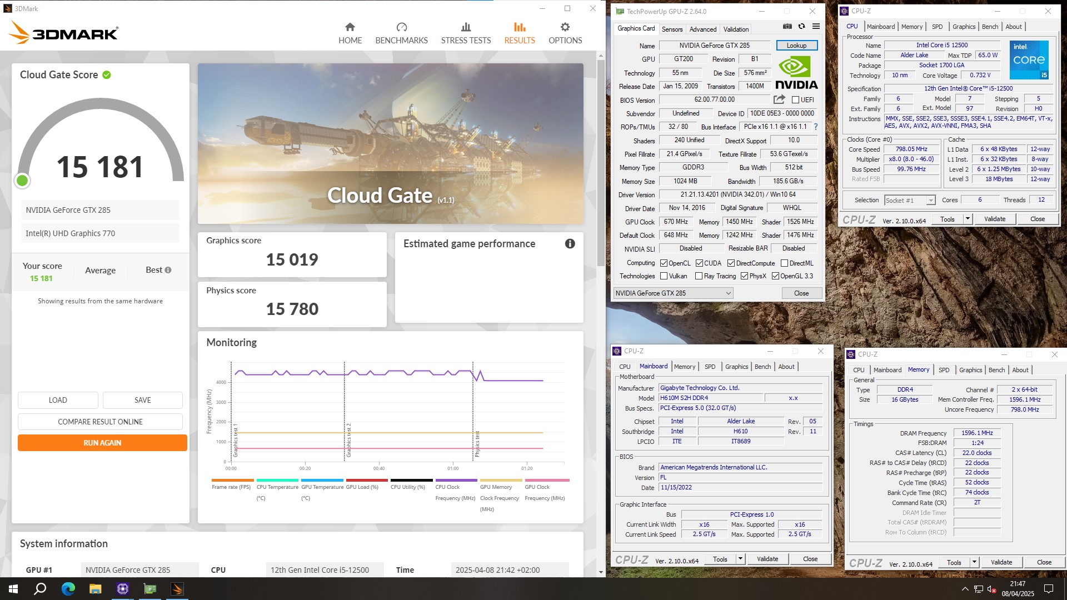Screen dimensions: 1067x600
Task: Toggle the UEFI checkbox in GPU-Z
Action: pyautogui.click(x=795, y=100)
